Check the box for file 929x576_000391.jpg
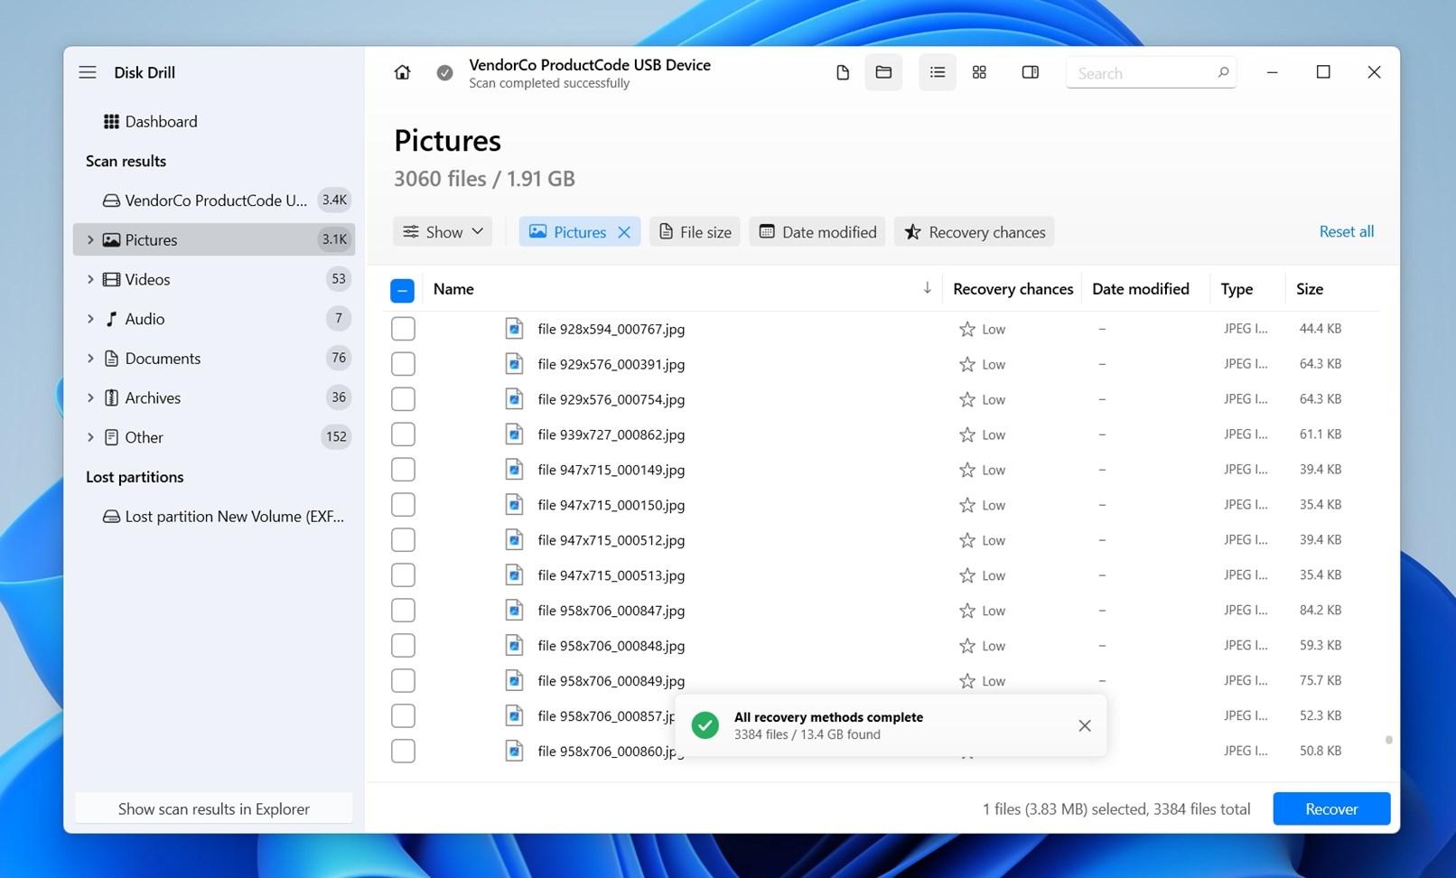1456x878 pixels. click(403, 364)
